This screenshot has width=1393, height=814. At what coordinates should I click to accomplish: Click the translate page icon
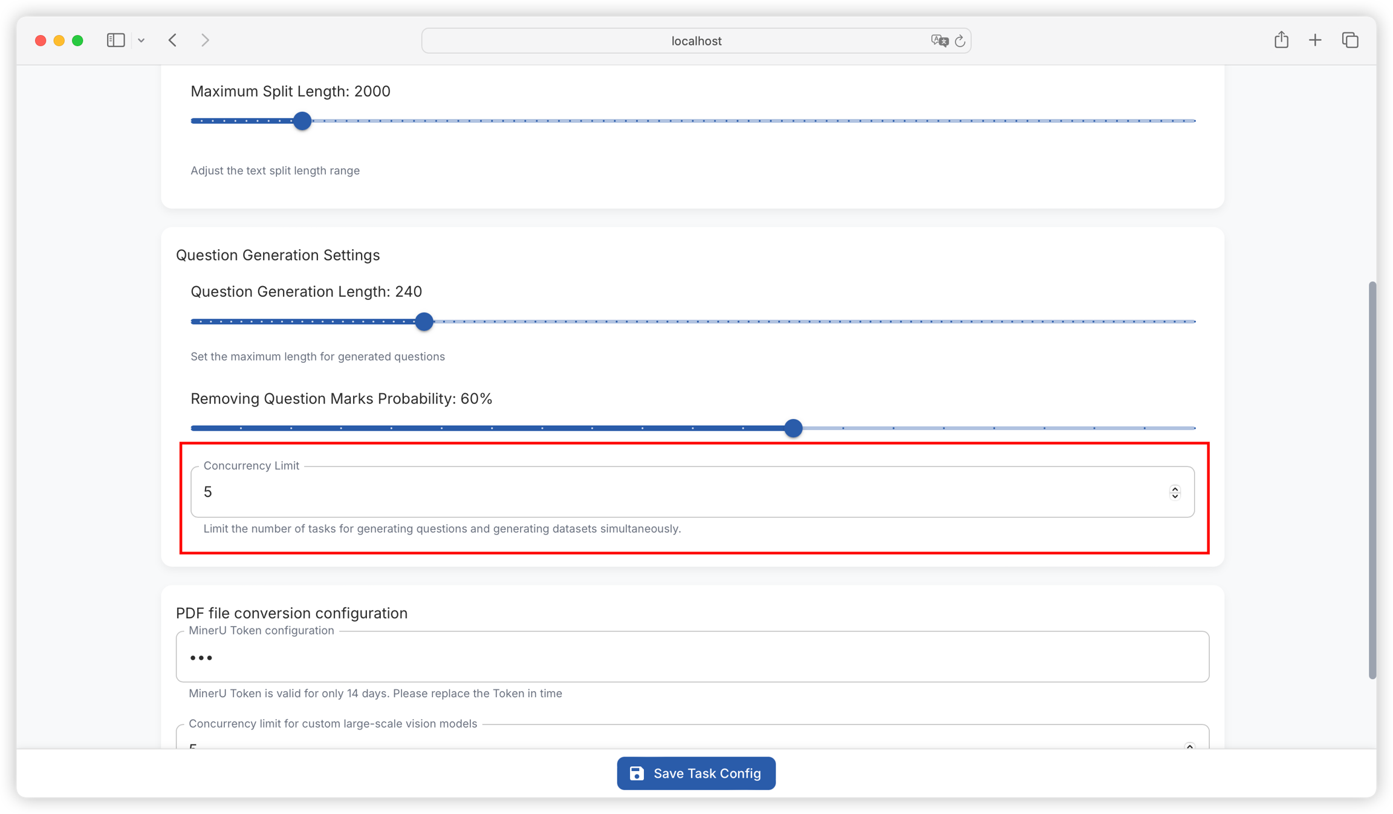point(939,41)
